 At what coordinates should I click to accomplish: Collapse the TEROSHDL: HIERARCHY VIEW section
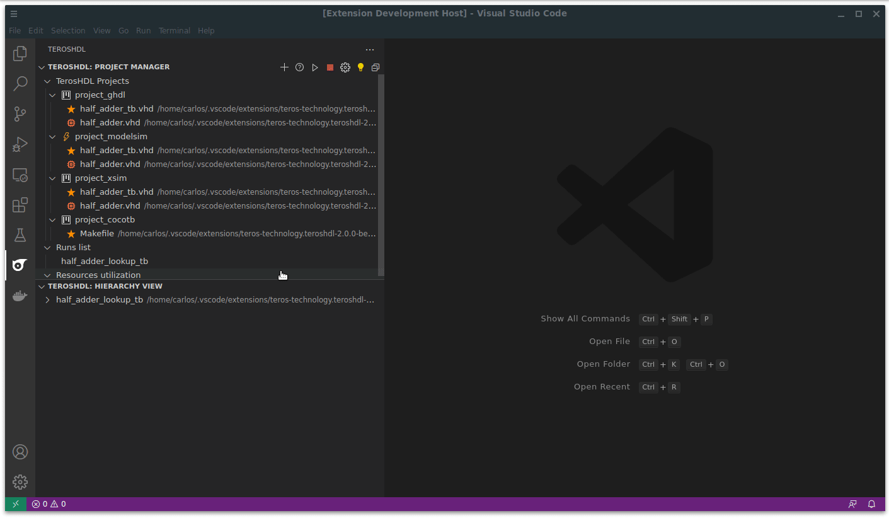[42, 286]
